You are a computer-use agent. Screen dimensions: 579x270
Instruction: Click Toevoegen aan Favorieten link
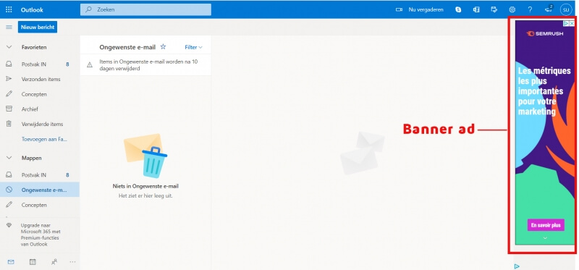point(44,139)
